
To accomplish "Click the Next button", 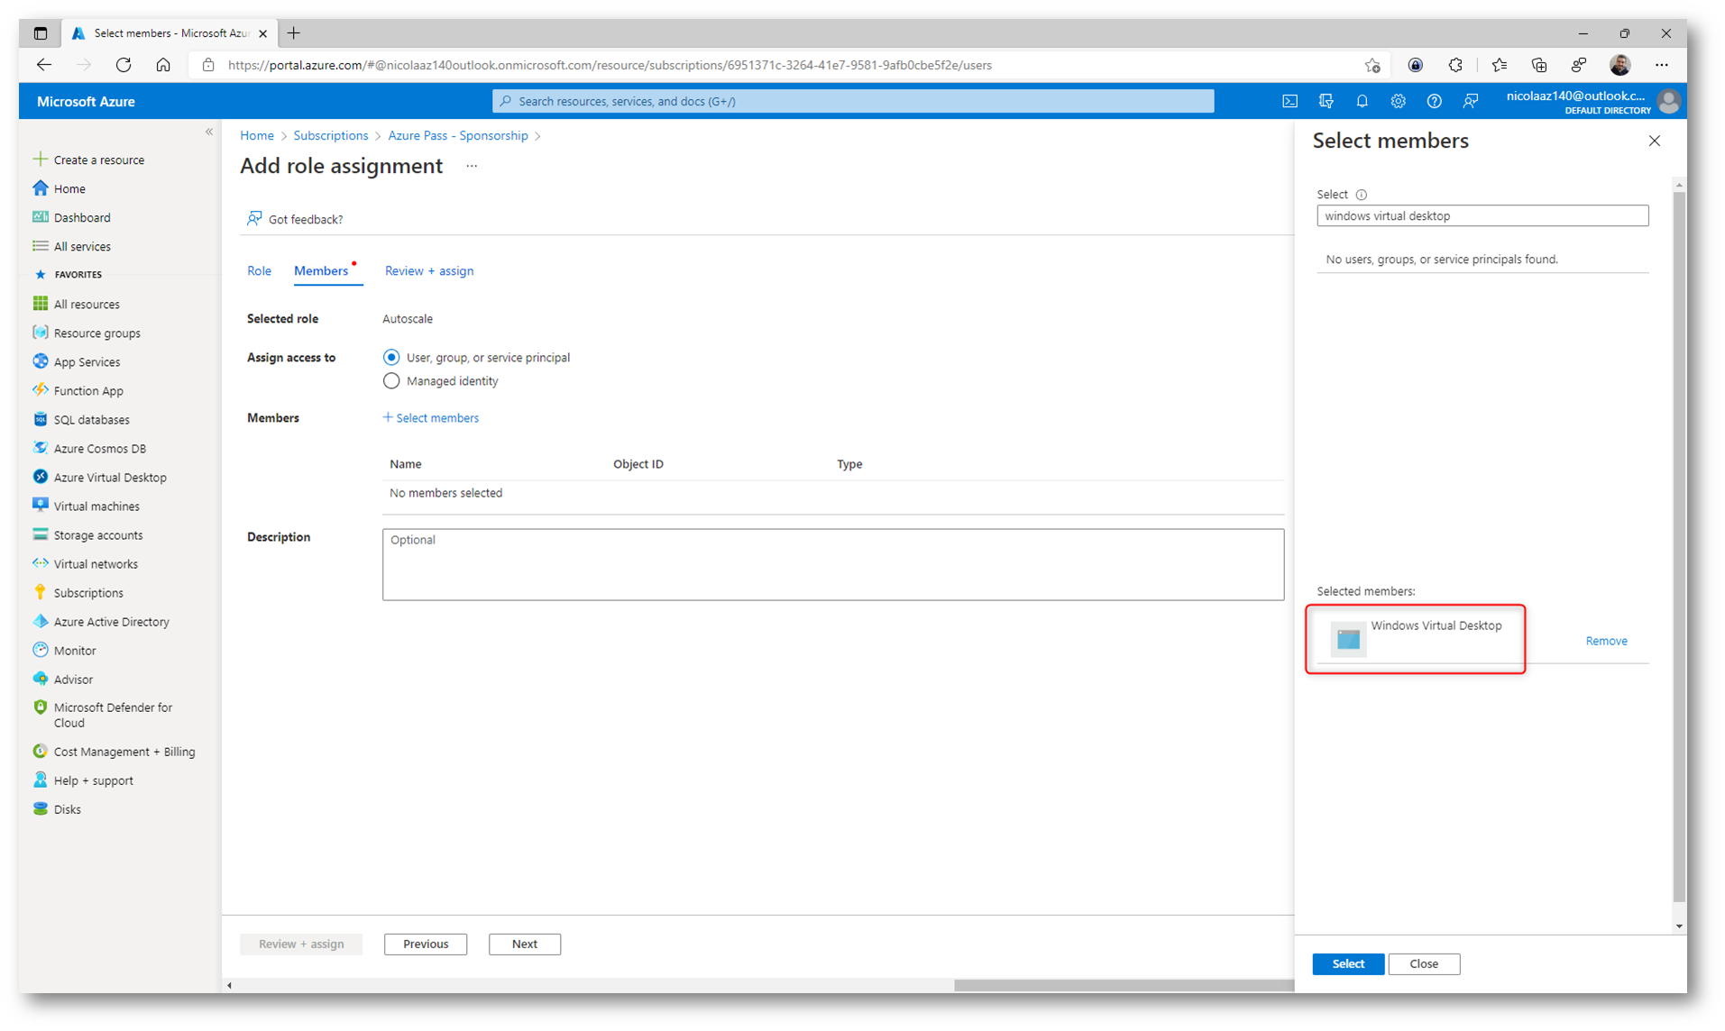I will point(525,944).
